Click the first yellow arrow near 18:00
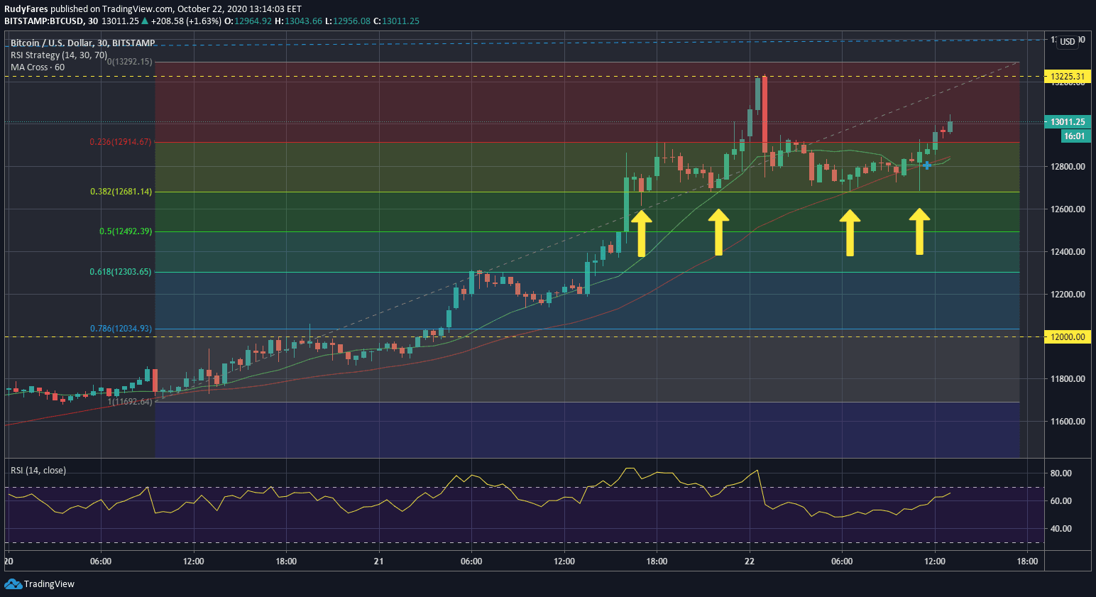The width and height of the screenshot is (1096, 597). (641, 233)
